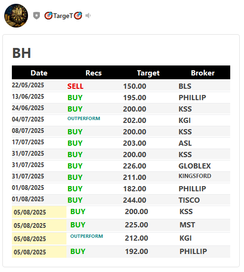The height and width of the screenshot is (272, 244).
Task: Click the 192.00 target in last row
Action: click(x=137, y=252)
